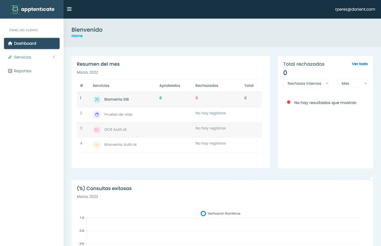Open the rperez@darient.com account menu
Image resolution: width=381 pixels, height=246 pixels.
pyautogui.click(x=355, y=9)
